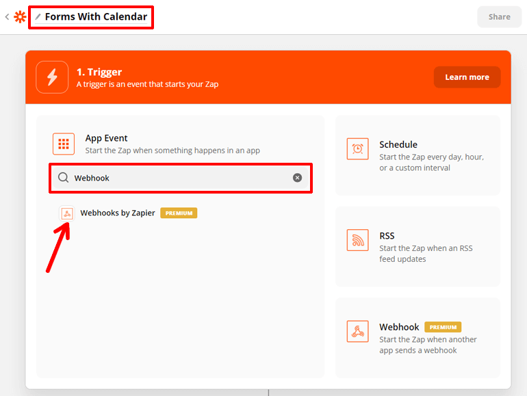Edit the Zap name via pencil icon
This screenshot has height=396, width=527.
pos(38,16)
